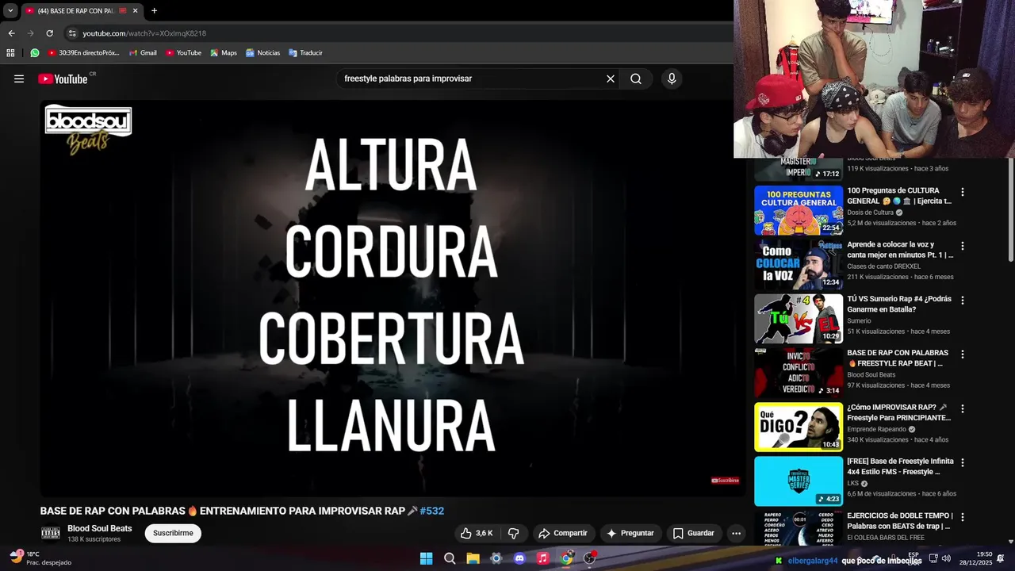1015x571 pixels.
Task: Open the Emprende Rapeando channel
Action: pos(877,429)
